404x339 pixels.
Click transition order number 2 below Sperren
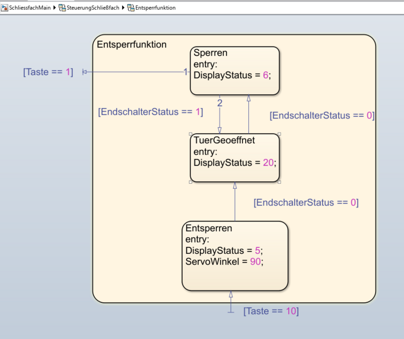click(220, 102)
